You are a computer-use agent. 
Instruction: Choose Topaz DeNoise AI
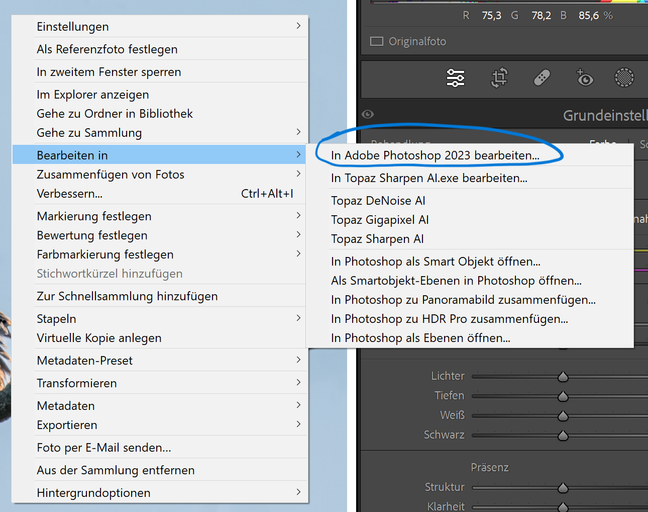coord(470,201)
